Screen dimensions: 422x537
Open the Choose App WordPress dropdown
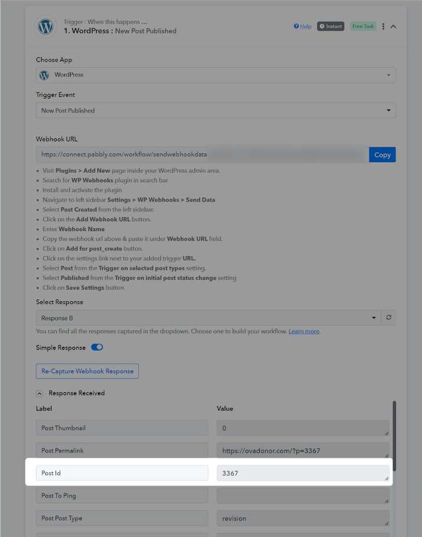(x=216, y=75)
